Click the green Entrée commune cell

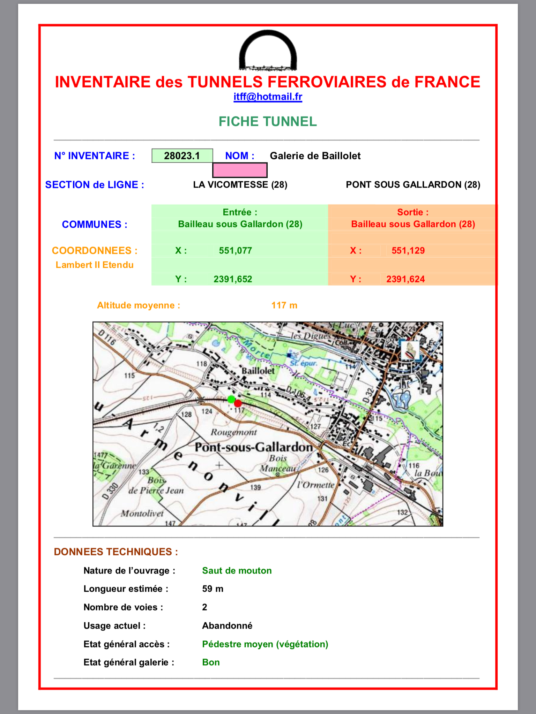click(240, 218)
